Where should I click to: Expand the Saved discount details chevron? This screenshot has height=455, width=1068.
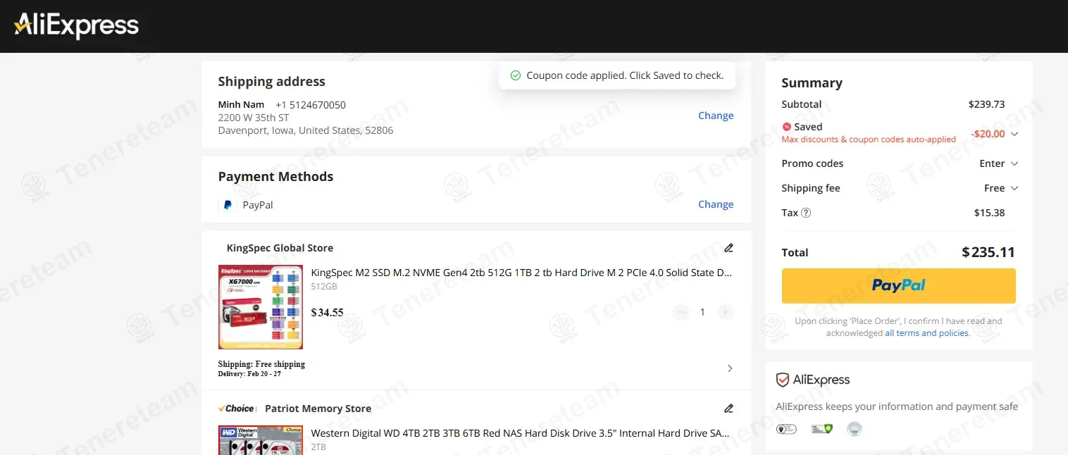[x=1014, y=134]
